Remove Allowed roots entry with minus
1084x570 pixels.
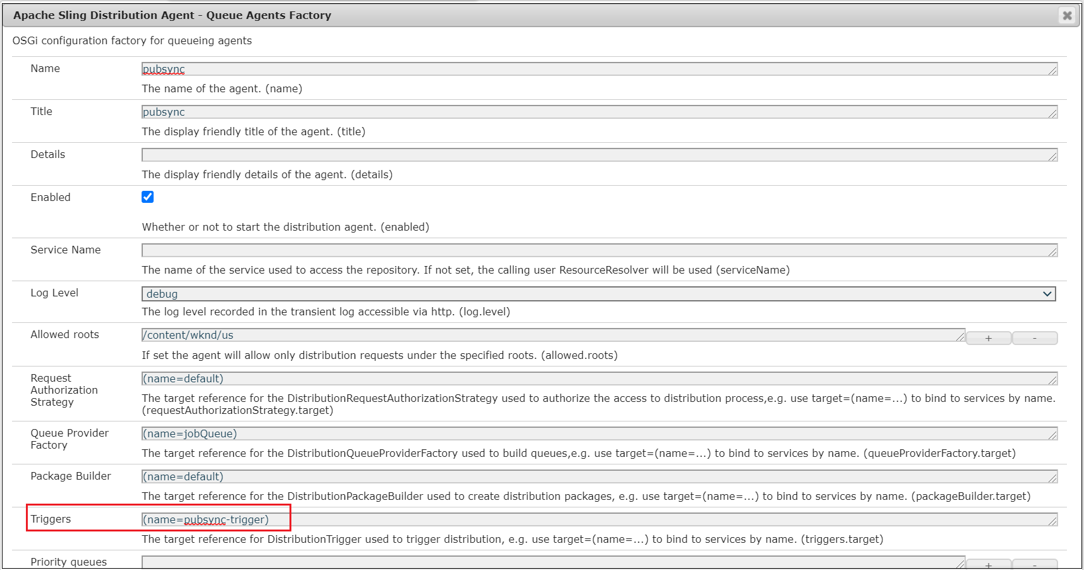coord(1035,338)
